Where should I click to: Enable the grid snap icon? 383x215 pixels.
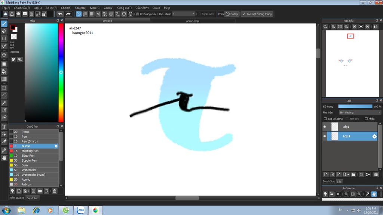[92, 14]
